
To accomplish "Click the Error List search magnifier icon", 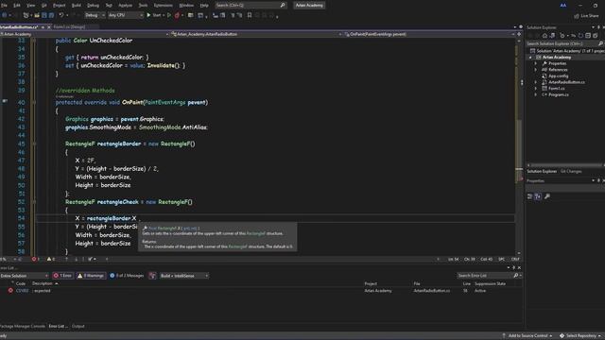I will coord(516,276).
